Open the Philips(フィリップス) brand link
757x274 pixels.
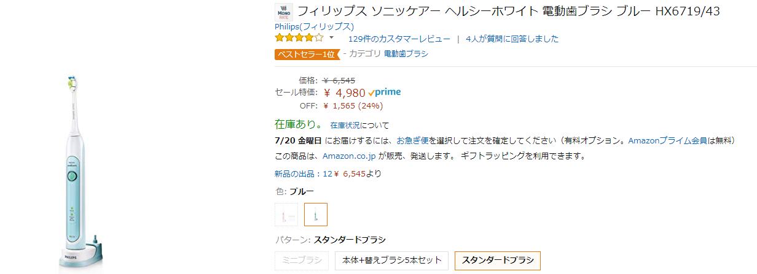tap(314, 26)
